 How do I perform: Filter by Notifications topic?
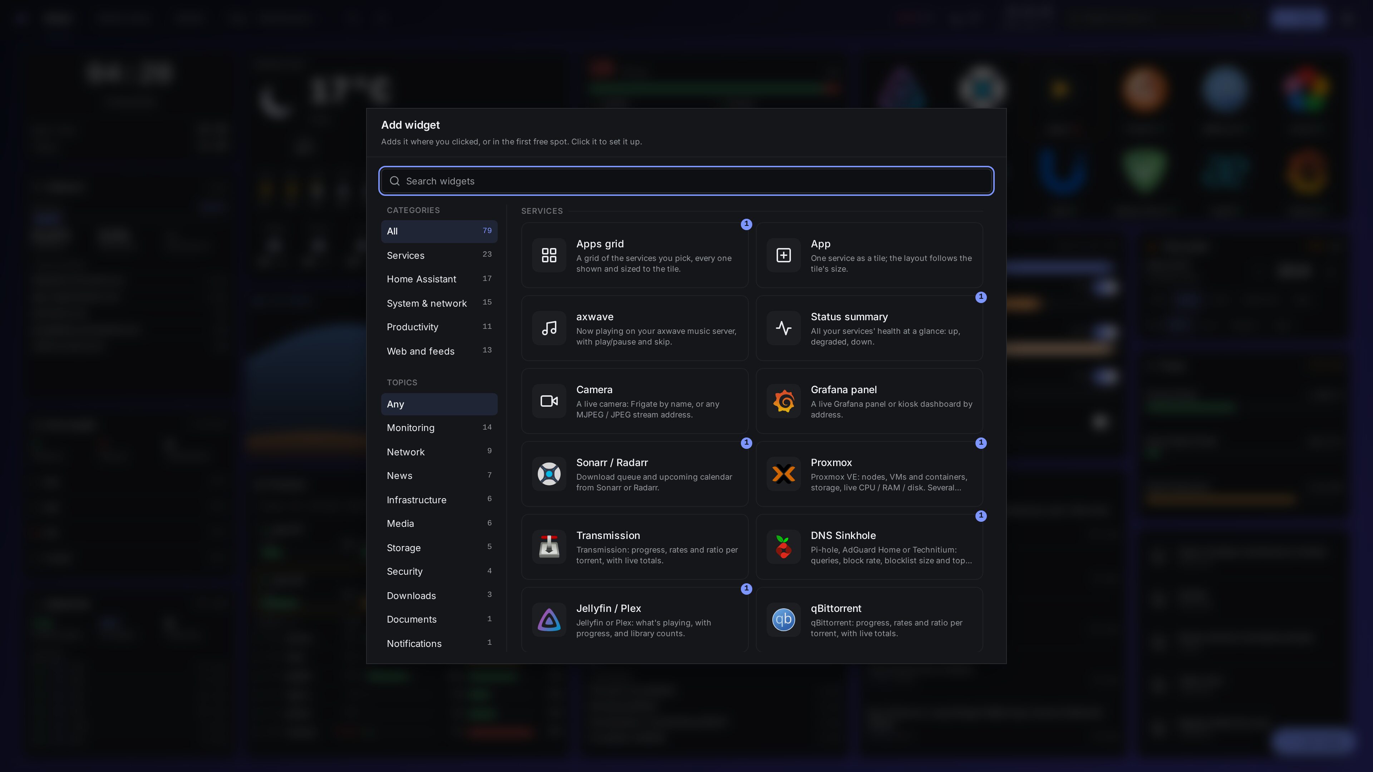(439, 644)
